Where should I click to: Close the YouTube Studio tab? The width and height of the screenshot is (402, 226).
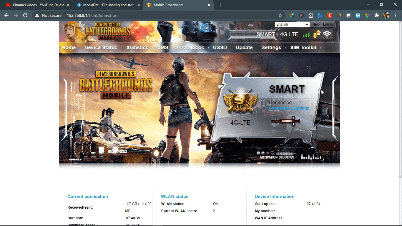click(x=68, y=5)
